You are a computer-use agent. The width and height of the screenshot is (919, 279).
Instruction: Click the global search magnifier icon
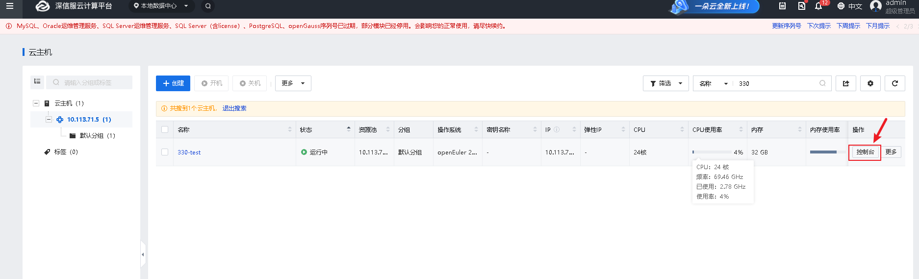pos(208,6)
